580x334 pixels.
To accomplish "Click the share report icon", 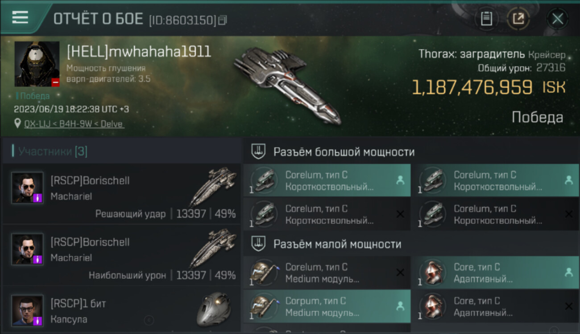I will coord(518,19).
